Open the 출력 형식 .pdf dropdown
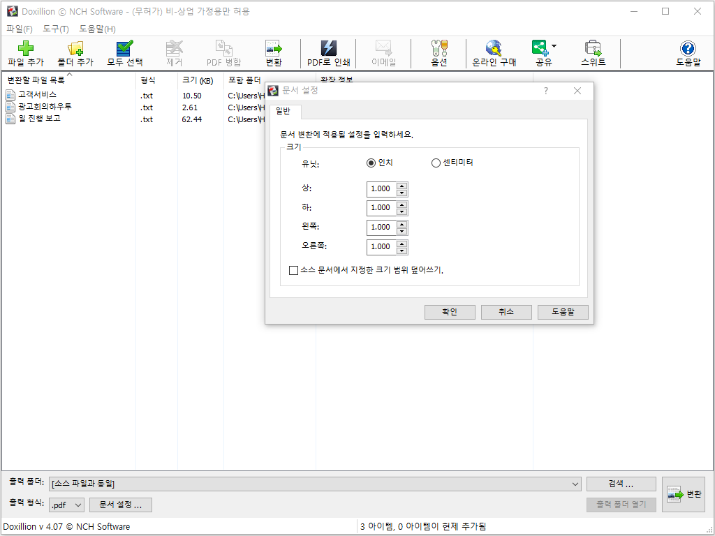Image resolution: width=715 pixels, height=536 pixels. (78, 505)
